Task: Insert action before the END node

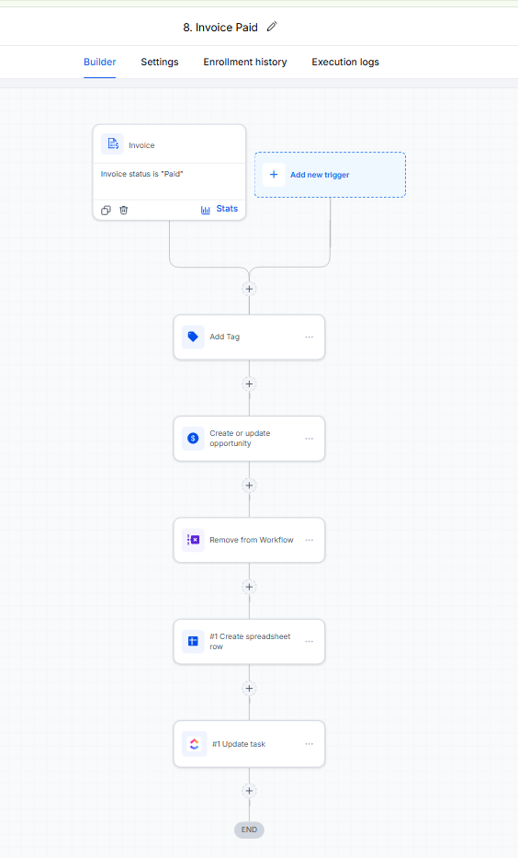Action: pos(249,791)
